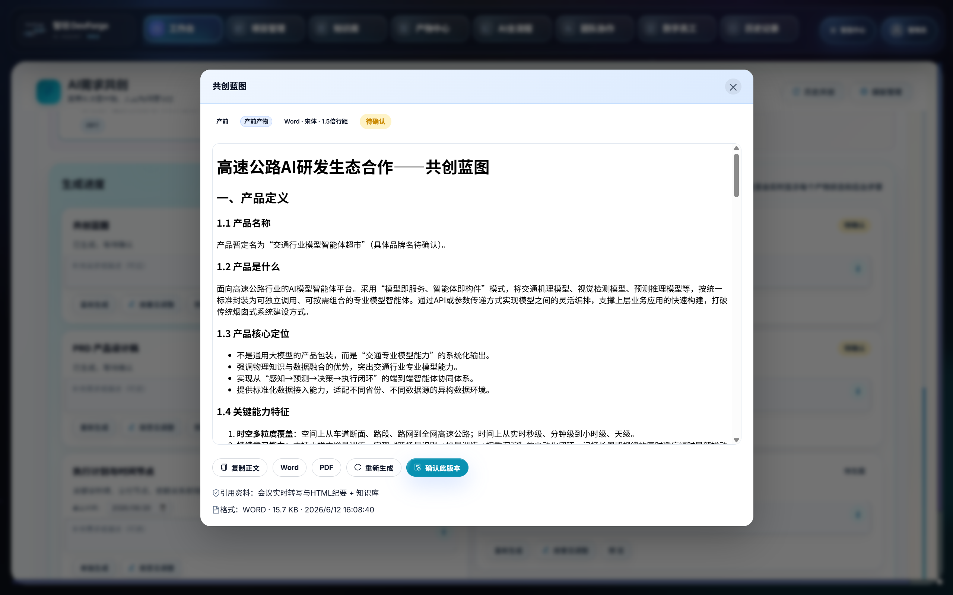The width and height of the screenshot is (953, 595).
Task: Confirm this version with 确认此版本
Action: click(437, 467)
